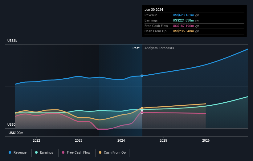Screen dimensions: 253x161
Task: Click the US$187.196m free cash flow value
Action: (x=183, y=26)
